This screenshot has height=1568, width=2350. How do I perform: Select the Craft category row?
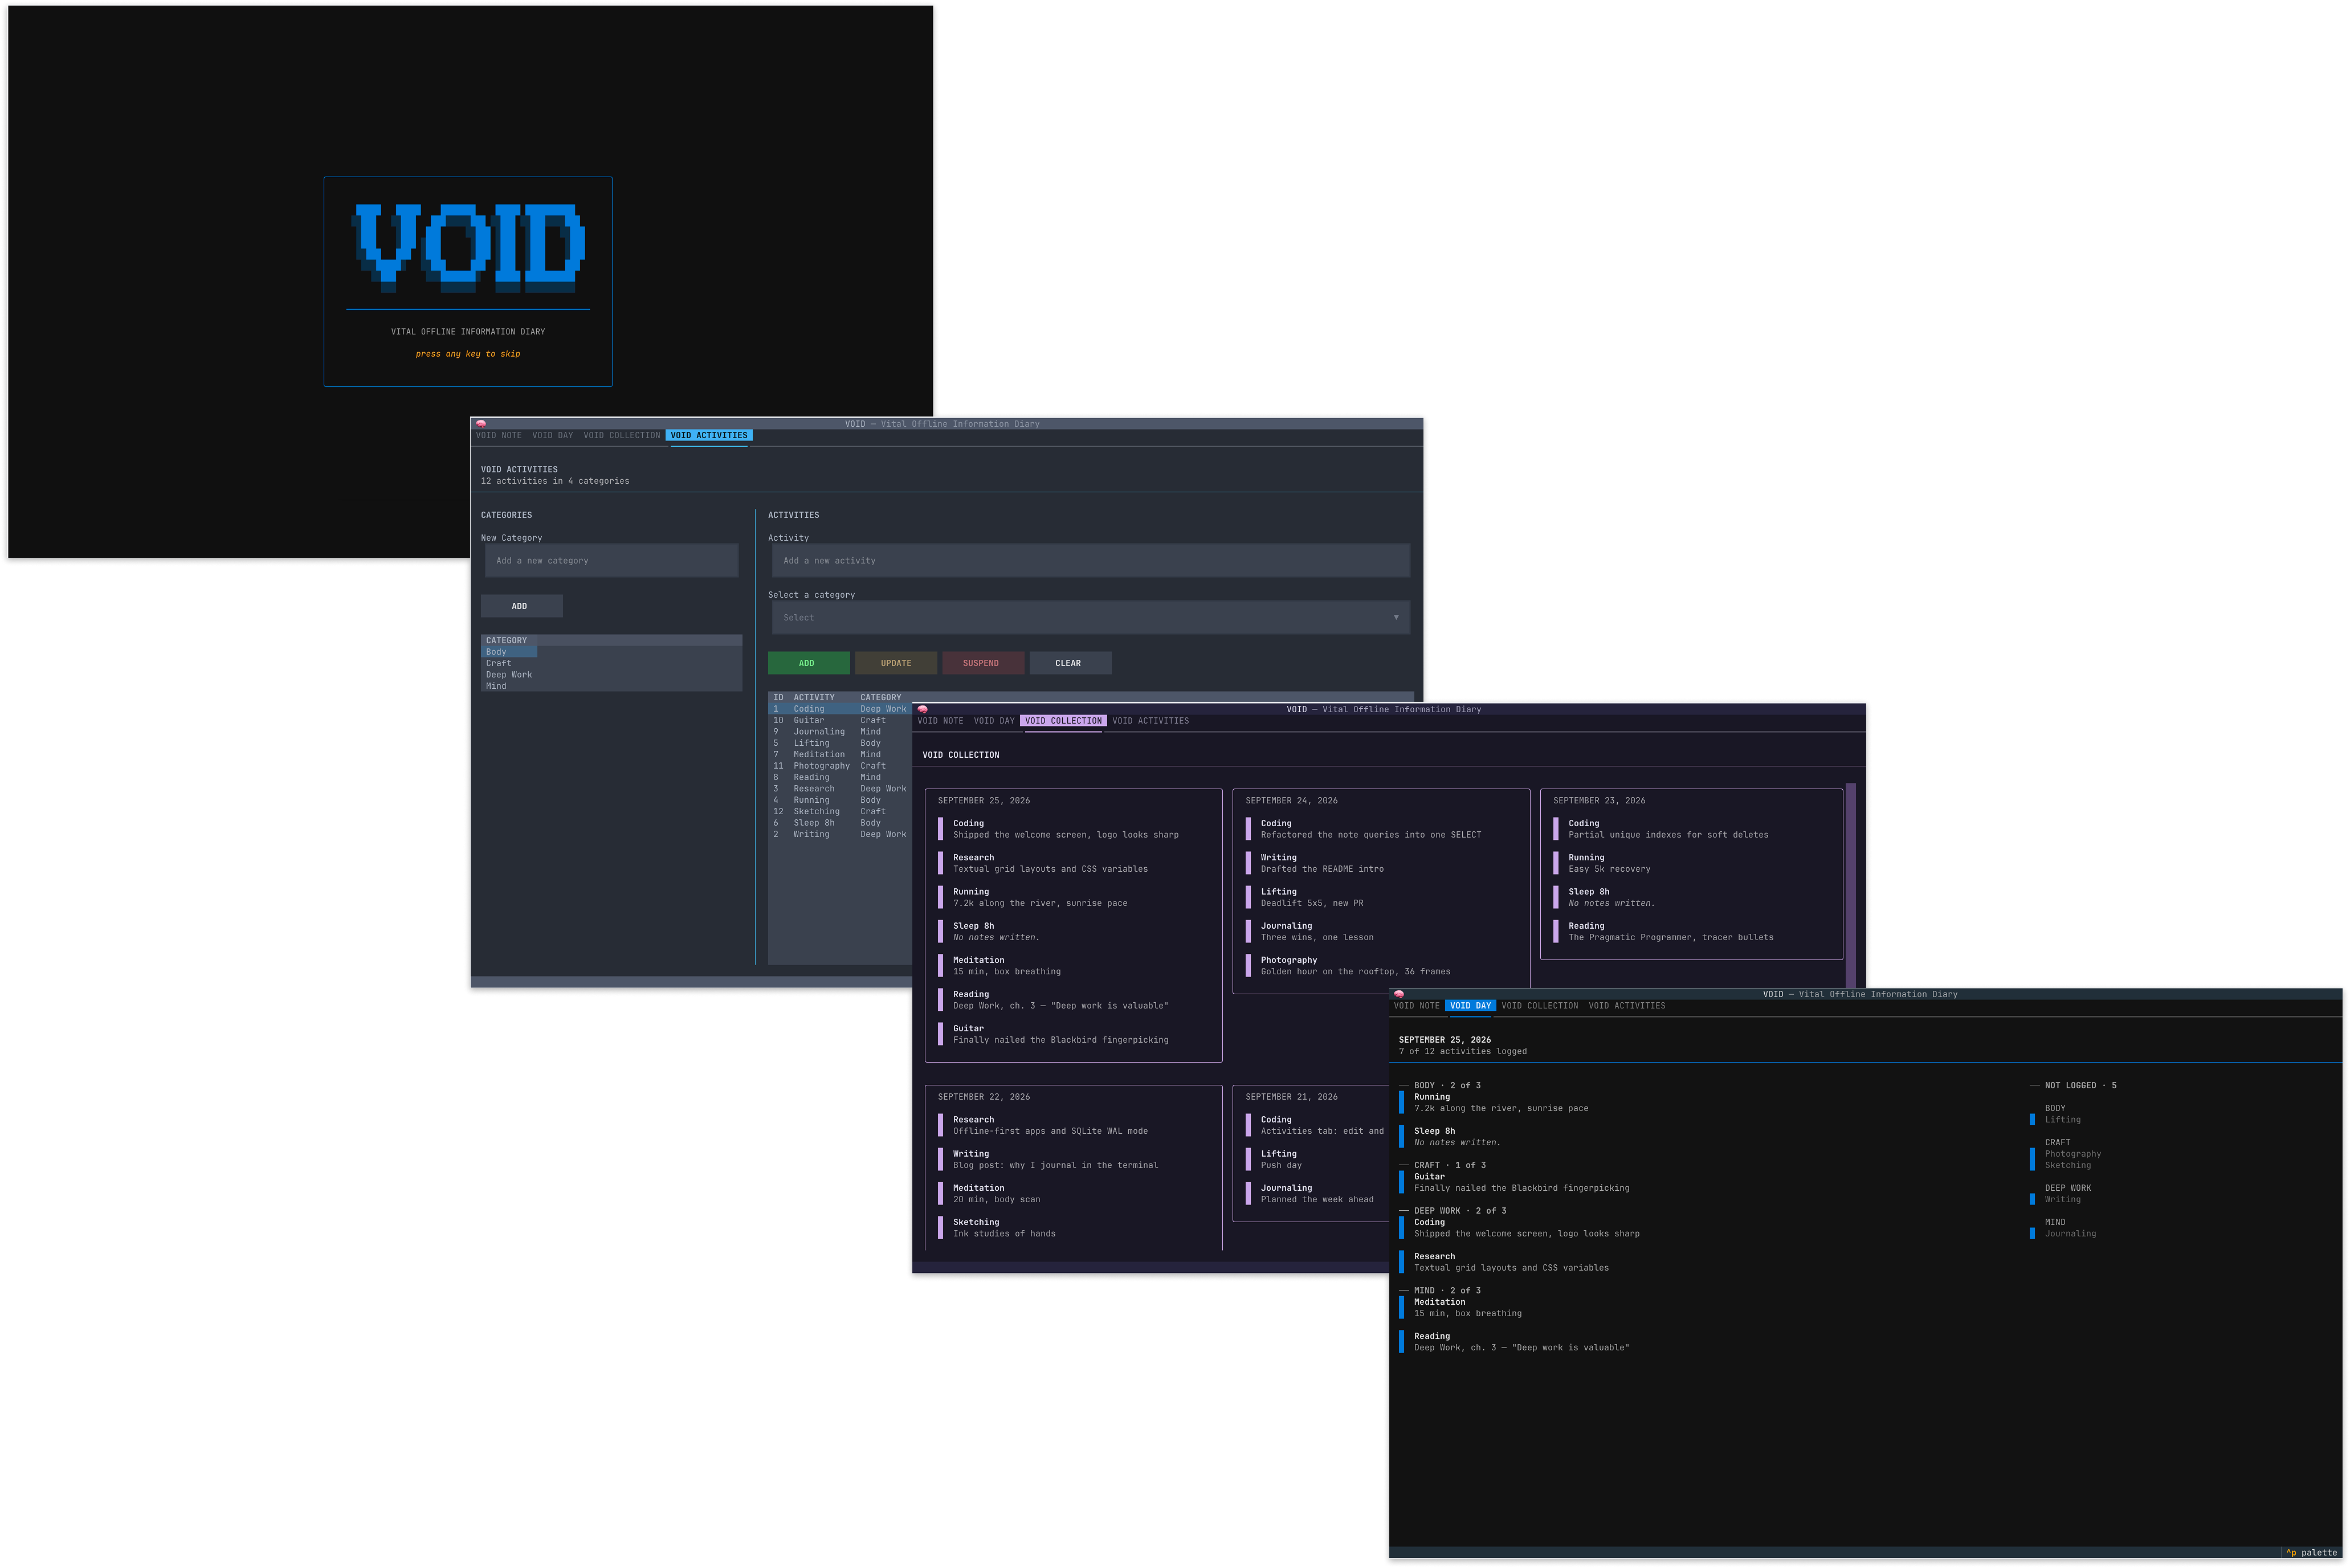pyautogui.click(x=510, y=663)
